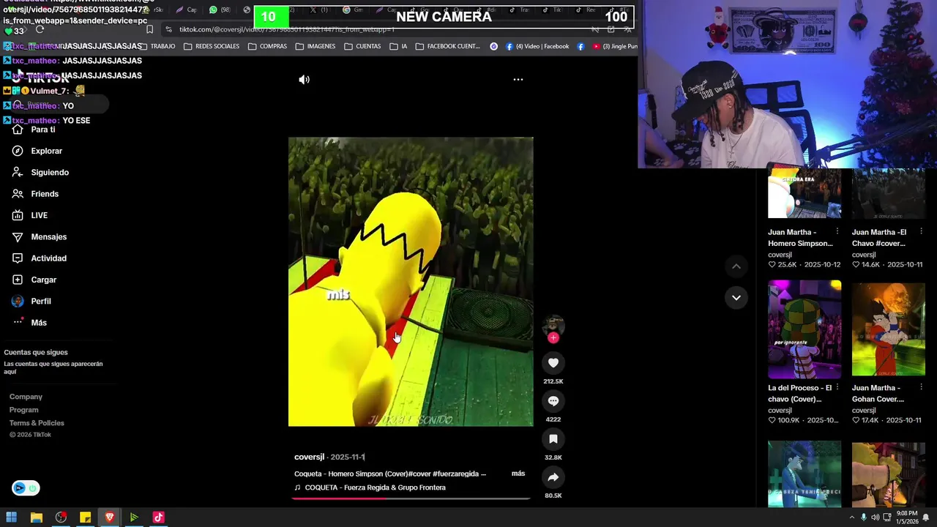937x527 pixels.
Task: Open the IA bookmarks folder
Action: tap(399, 46)
